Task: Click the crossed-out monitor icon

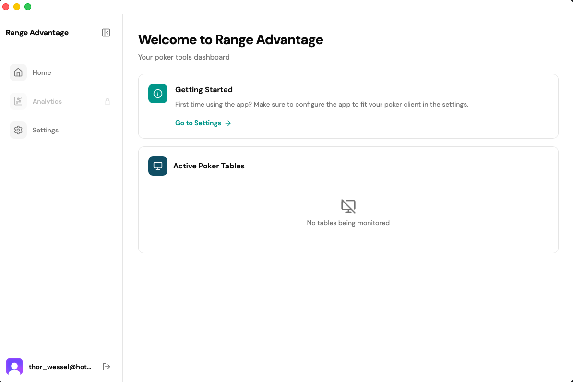Action: click(x=348, y=206)
